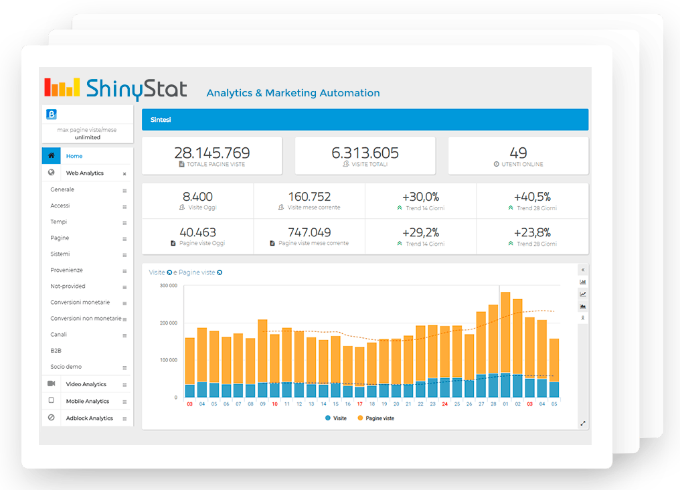Image resolution: width=680 pixels, height=490 pixels.
Task: Expand the Provenienze submenu
Action: click(x=124, y=271)
